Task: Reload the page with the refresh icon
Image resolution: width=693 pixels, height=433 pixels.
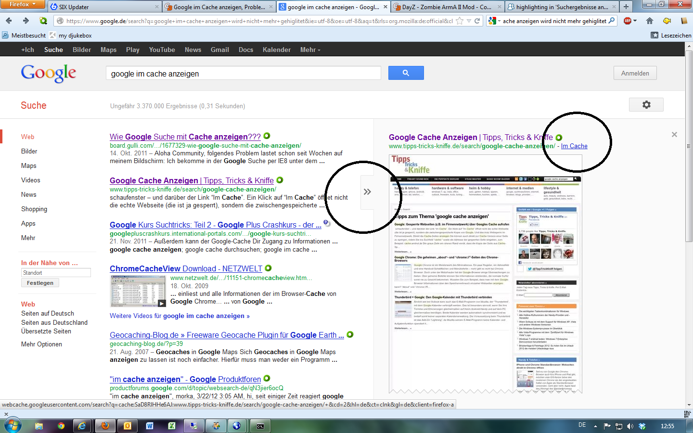Action: click(477, 21)
